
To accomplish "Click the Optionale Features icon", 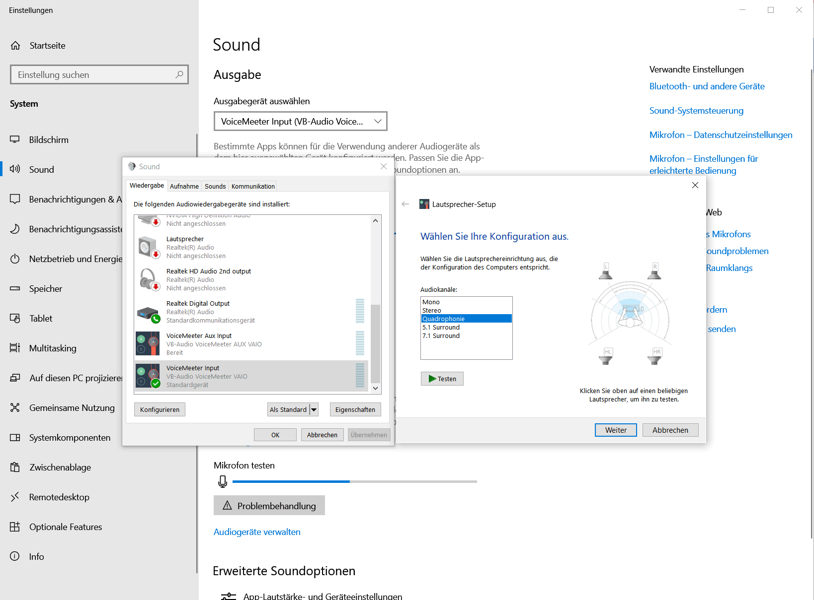I will 15,527.
